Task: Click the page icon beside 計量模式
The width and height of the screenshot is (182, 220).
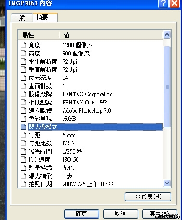Action: coord(23,168)
